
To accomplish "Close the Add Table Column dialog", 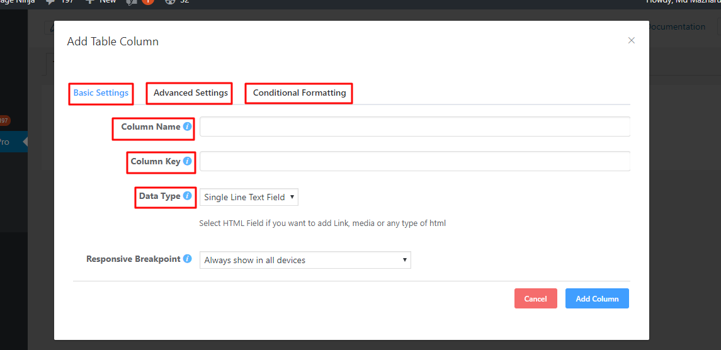I will coord(632,40).
